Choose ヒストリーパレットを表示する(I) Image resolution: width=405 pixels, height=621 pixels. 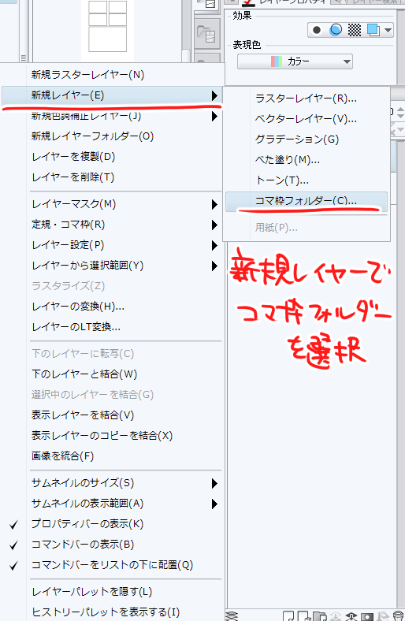[x=113, y=612]
